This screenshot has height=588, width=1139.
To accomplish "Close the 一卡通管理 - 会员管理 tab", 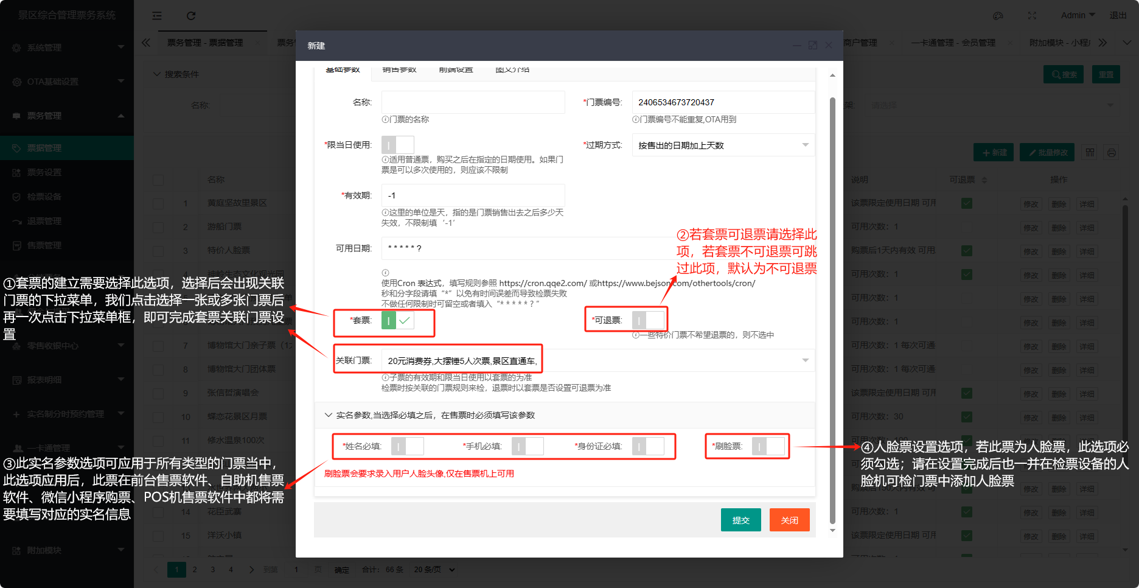I will point(1011,43).
